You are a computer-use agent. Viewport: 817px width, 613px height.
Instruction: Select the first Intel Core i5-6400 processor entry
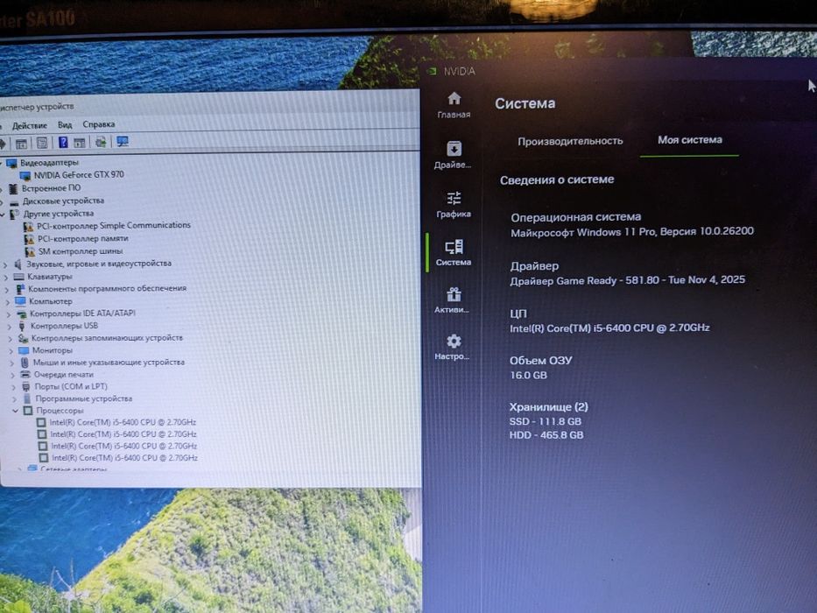tap(123, 422)
